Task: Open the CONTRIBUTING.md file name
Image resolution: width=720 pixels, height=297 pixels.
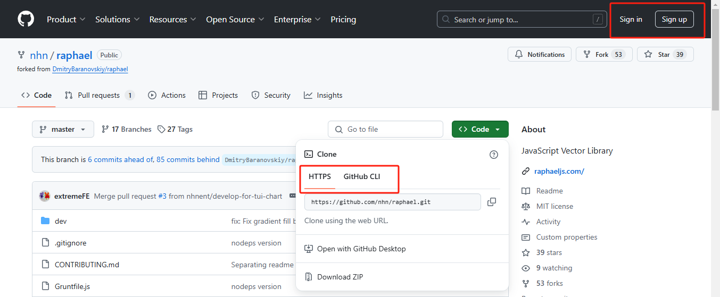Action: click(x=87, y=265)
